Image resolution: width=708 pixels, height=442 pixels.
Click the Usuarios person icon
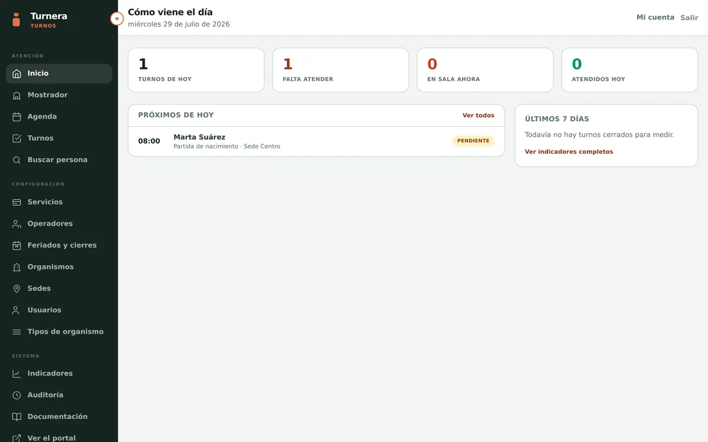point(17,310)
